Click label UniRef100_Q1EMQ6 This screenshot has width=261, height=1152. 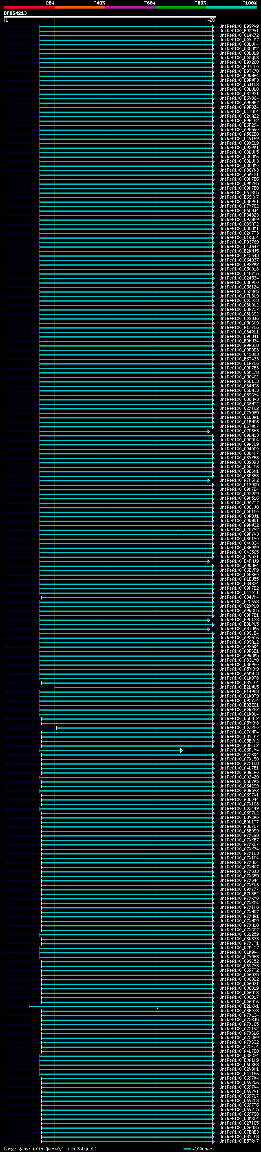[239, 422]
